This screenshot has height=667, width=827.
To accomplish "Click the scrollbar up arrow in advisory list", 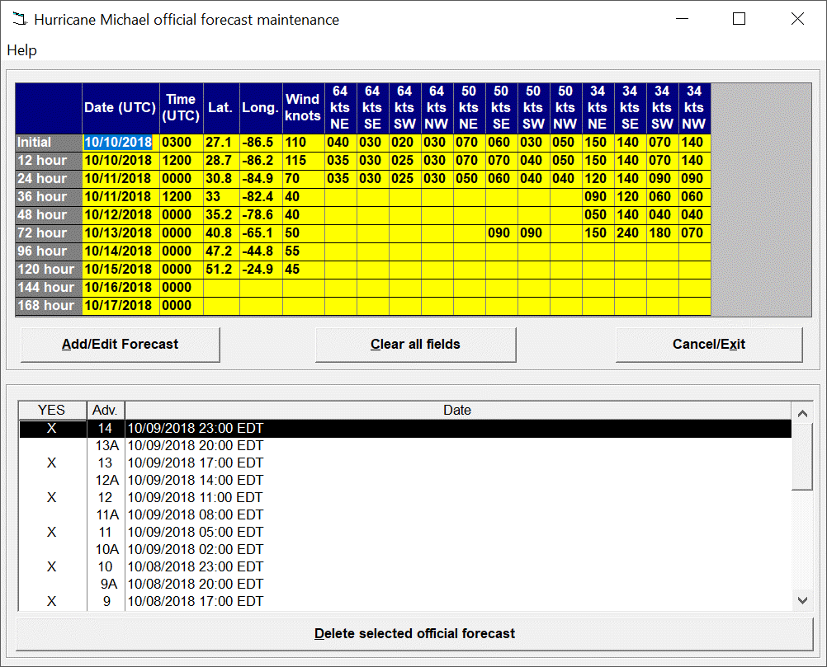I will [801, 411].
